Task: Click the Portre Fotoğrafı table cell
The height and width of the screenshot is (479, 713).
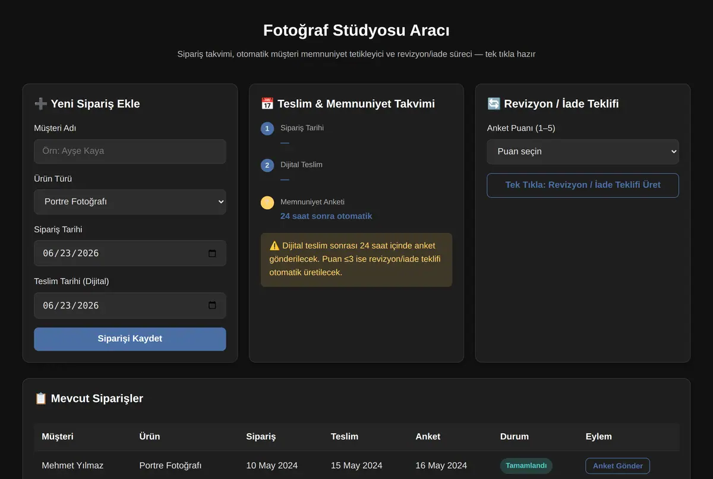Action: (171, 466)
